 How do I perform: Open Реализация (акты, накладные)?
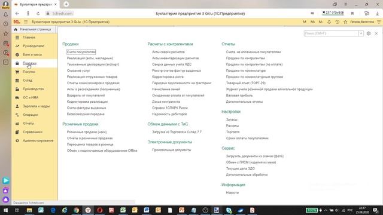(90, 59)
